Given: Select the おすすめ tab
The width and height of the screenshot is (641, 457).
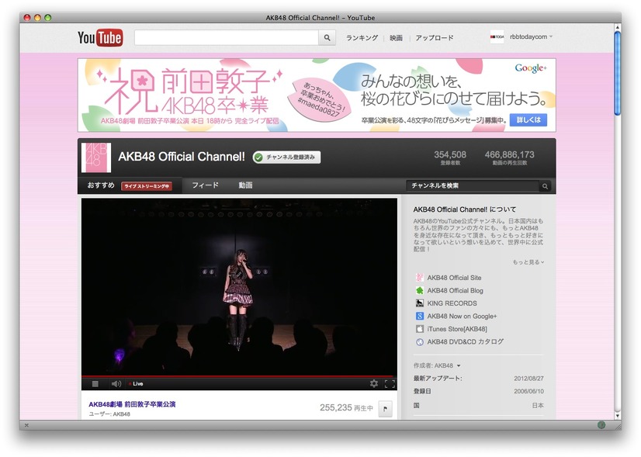Looking at the screenshot, I should click(101, 185).
